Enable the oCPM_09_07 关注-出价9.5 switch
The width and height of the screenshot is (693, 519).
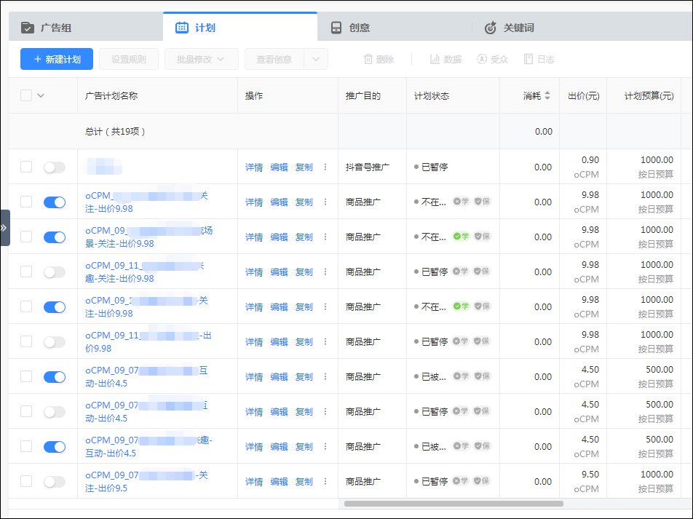(55, 481)
